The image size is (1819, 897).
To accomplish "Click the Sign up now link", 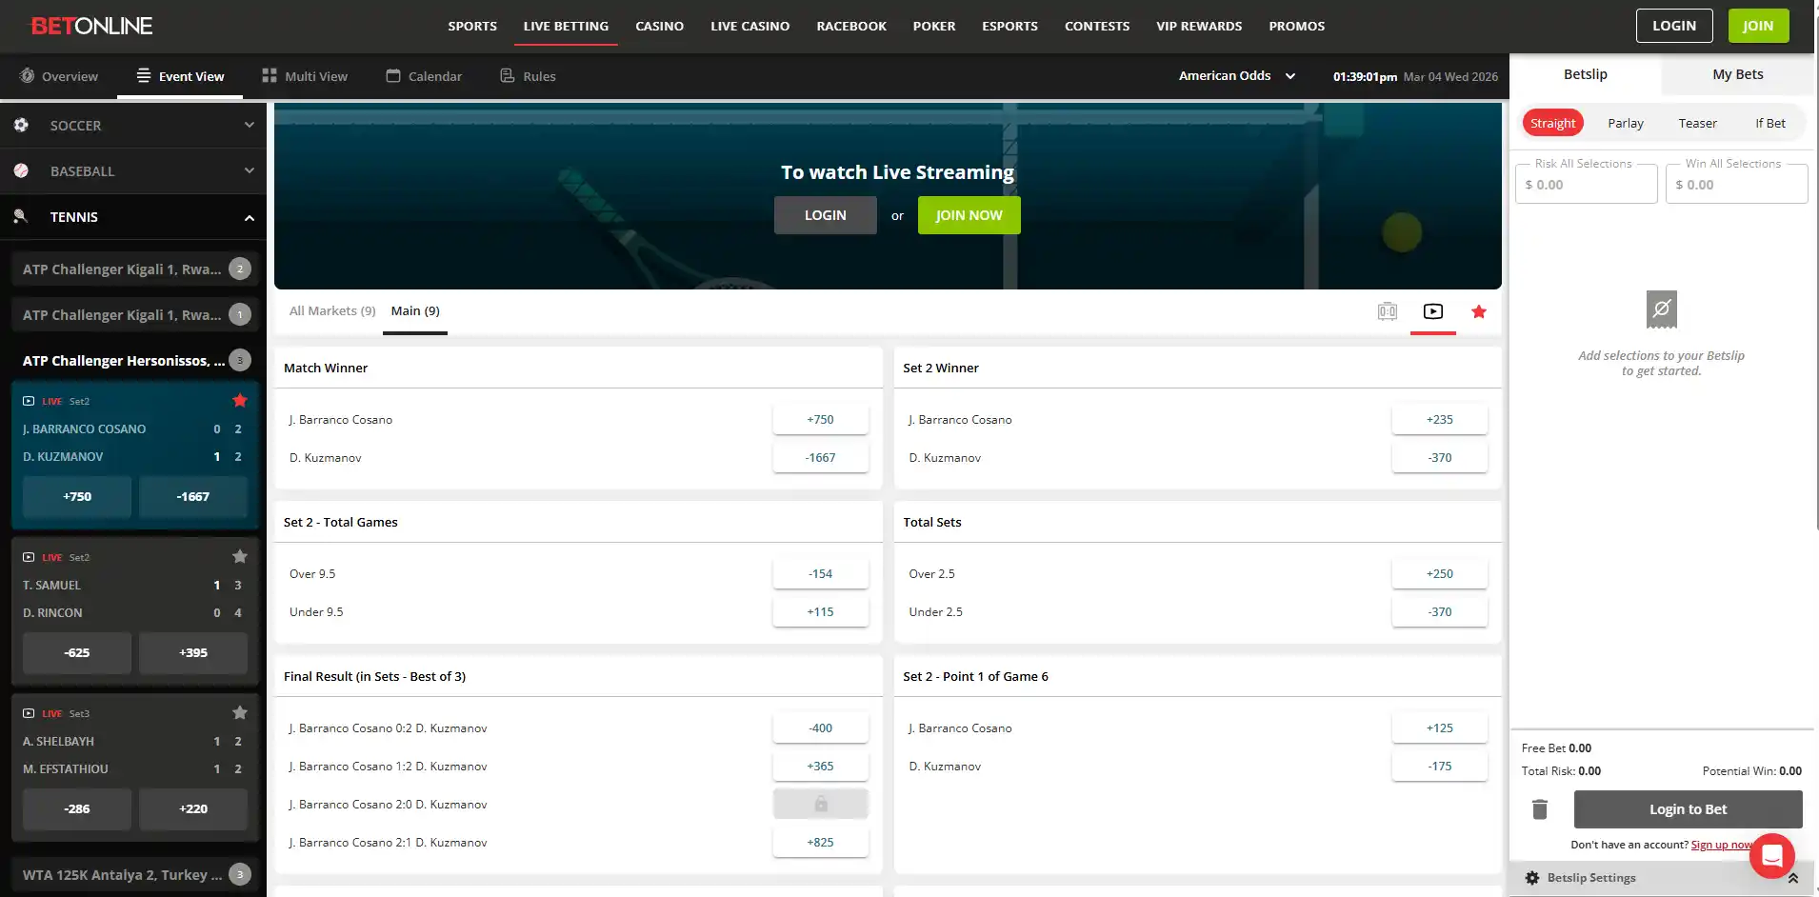I will [1722, 845].
